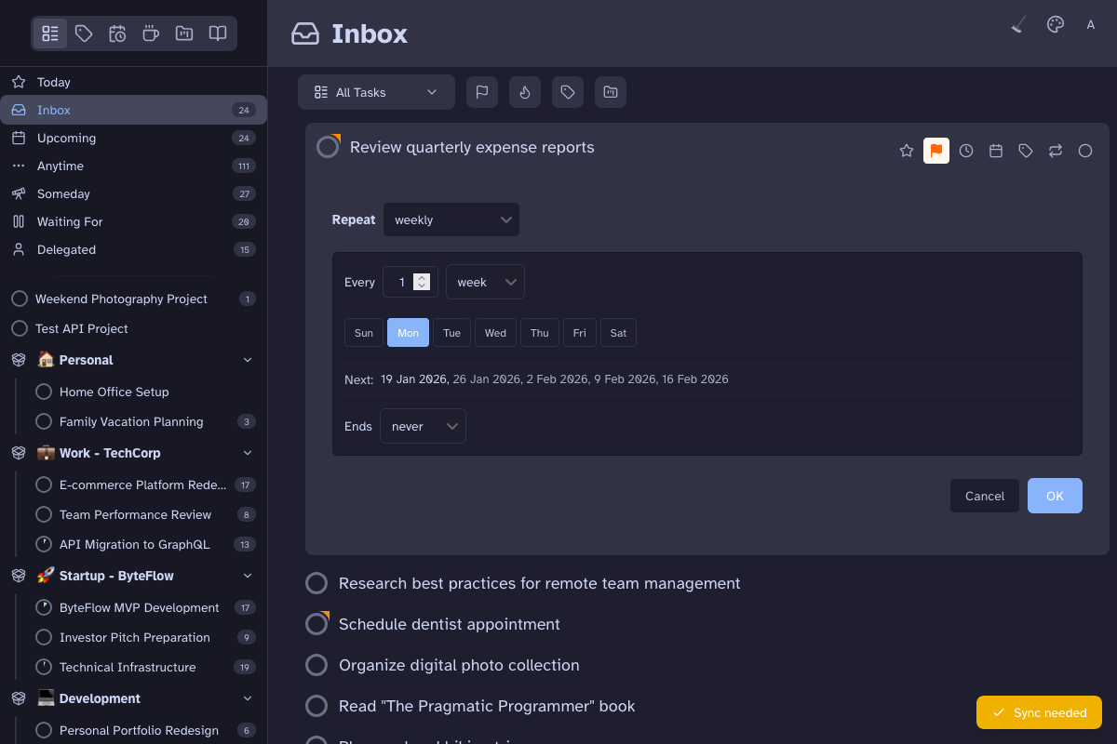Open the book icon in the sidebar toolbar
1117x744 pixels.
click(217, 33)
